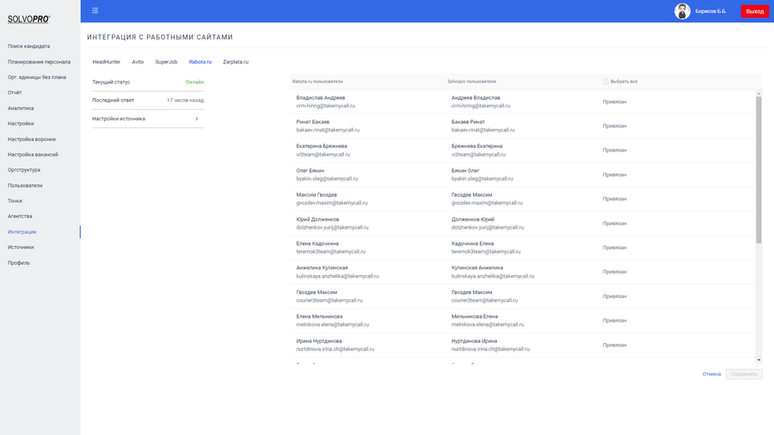774x435 pixels.
Task: Select Solvopro user Андреев Владислав
Action: (x=476, y=98)
